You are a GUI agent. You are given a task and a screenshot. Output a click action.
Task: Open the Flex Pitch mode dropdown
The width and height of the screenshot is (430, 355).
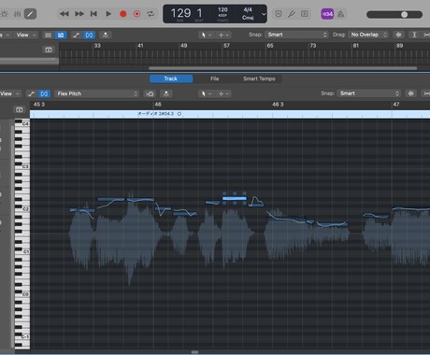97,93
